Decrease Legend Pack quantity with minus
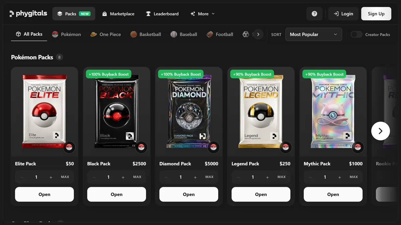 pyautogui.click(x=238, y=177)
